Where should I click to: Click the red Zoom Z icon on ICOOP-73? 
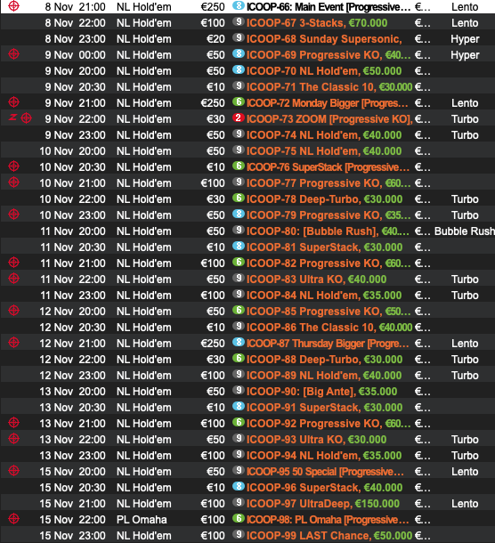(12, 118)
